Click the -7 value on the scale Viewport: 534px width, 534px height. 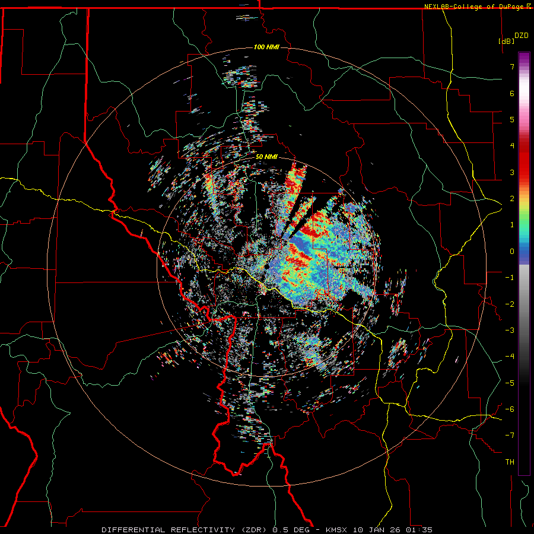click(x=510, y=436)
